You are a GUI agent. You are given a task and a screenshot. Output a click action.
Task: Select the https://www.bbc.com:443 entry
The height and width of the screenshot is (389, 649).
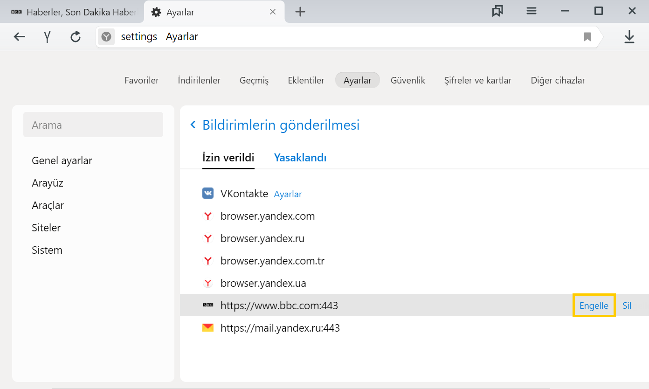(414, 305)
